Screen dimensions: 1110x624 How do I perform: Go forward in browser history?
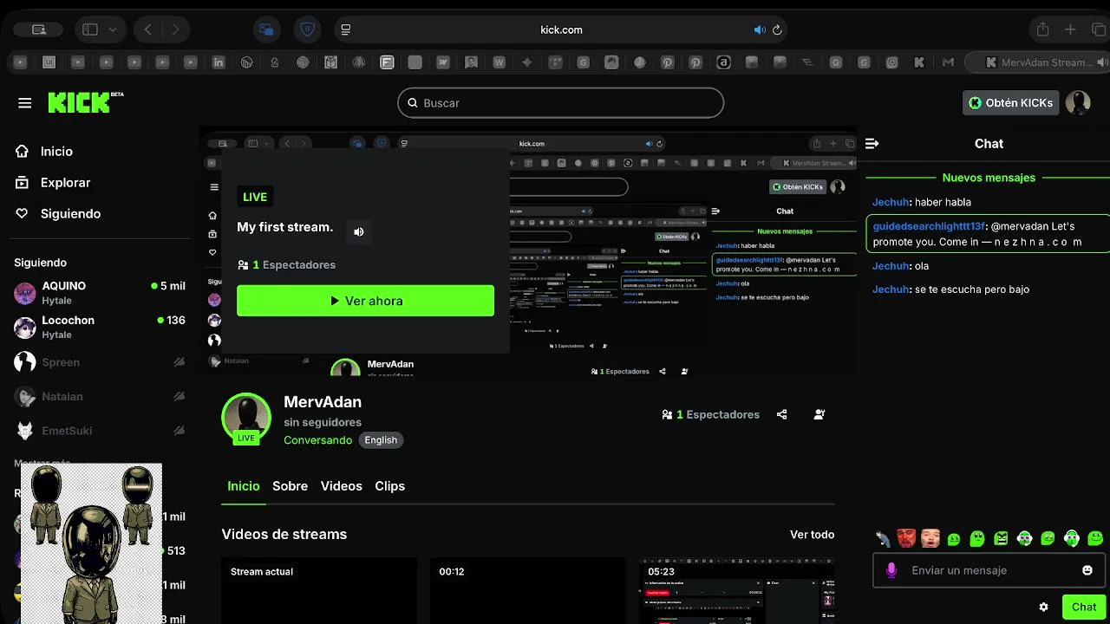tap(176, 29)
